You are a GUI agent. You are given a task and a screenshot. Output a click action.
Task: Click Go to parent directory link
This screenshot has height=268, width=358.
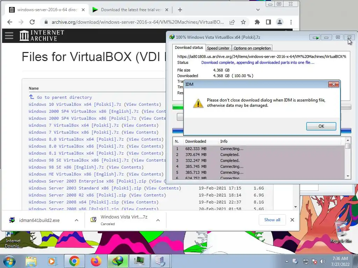coord(64,97)
